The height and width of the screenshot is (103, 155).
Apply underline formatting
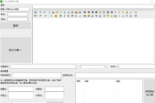[x=68, y=16]
